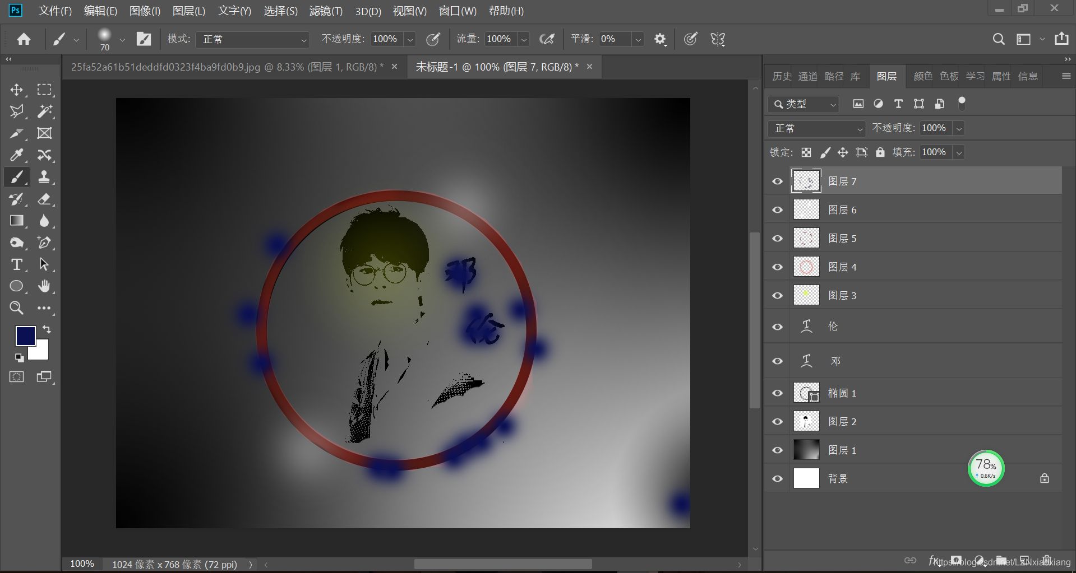The width and height of the screenshot is (1076, 573).
Task: Select the Eyedropper tool
Action: coord(16,155)
